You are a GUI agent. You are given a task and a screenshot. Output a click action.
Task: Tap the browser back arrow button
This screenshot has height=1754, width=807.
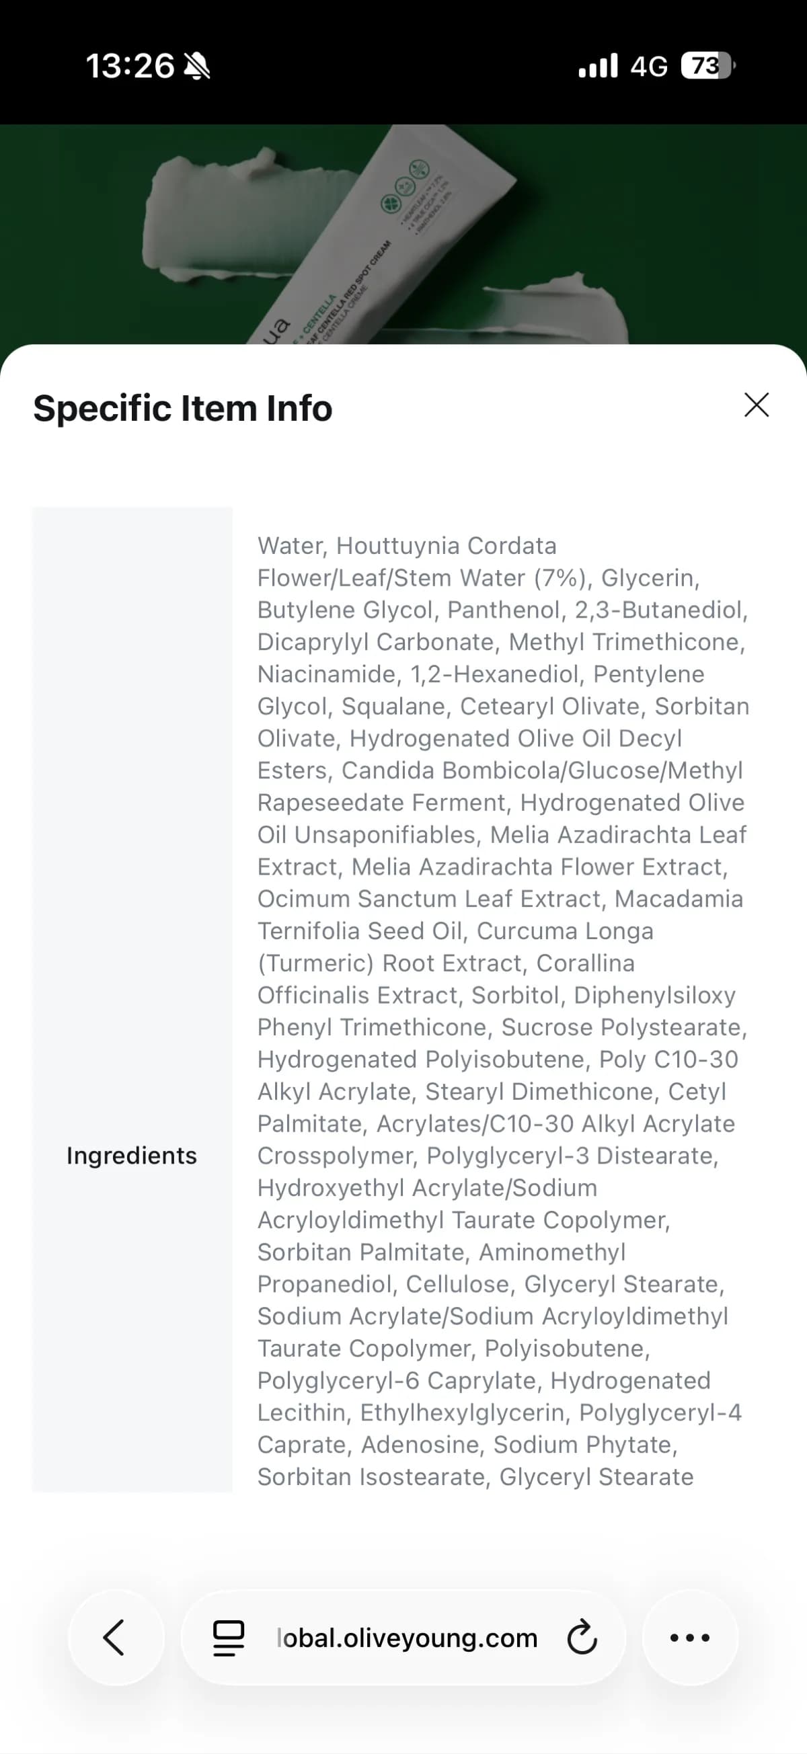pyautogui.click(x=115, y=1637)
